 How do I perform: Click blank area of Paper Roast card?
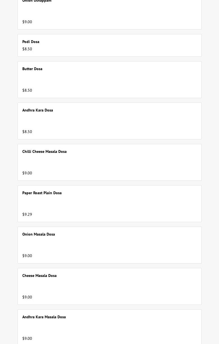point(126,204)
